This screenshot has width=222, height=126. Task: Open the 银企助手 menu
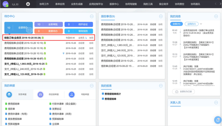(164, 4)
